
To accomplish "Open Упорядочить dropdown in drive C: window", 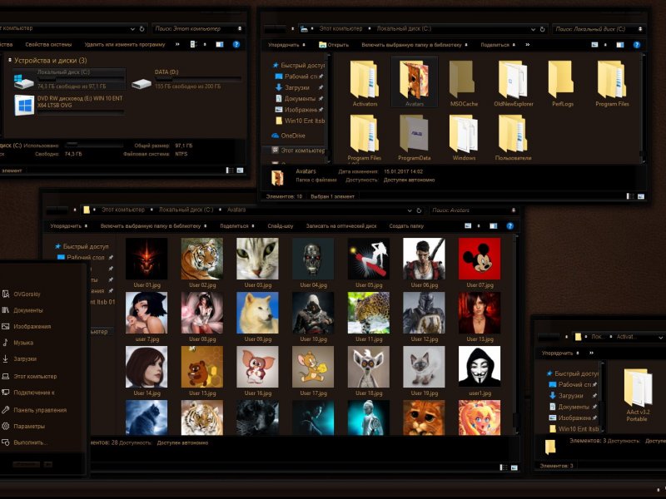I will coord(286,45).
